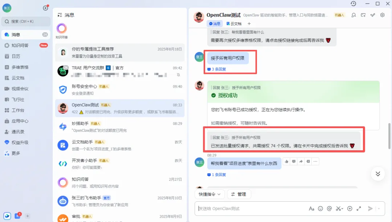Click the chat area vertical scrollbar

point(389,136)
